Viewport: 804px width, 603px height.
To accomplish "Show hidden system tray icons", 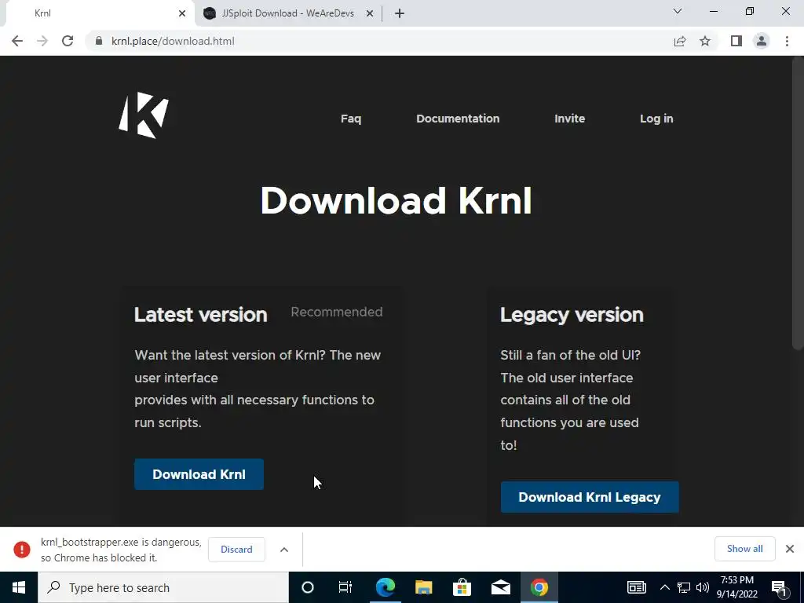I will (664, 587).
